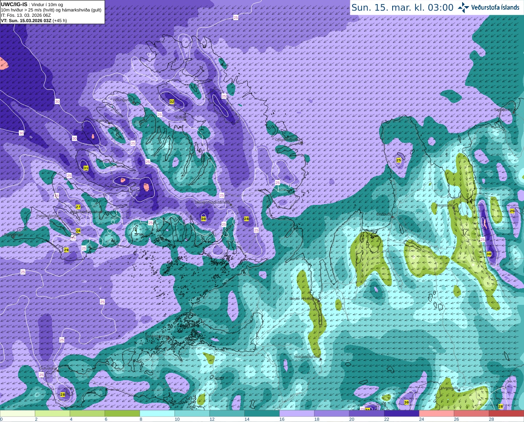Click the Stykkishólmur station label

156,336
